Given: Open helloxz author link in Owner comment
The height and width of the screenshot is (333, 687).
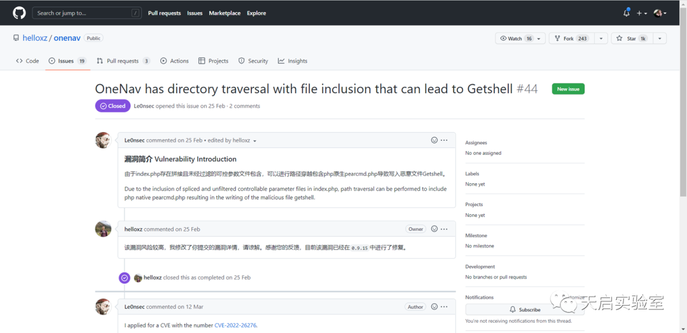Looking at the screenshot, I should [133, 229].
